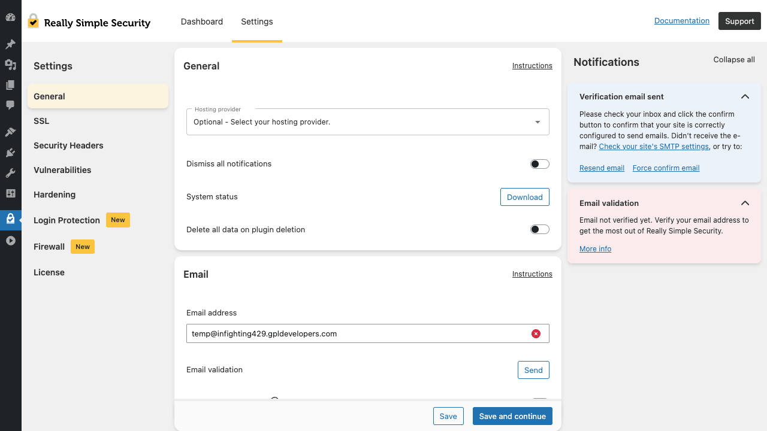
Task: Collapse the Verification email sent notification
Action: pos(745,96)
